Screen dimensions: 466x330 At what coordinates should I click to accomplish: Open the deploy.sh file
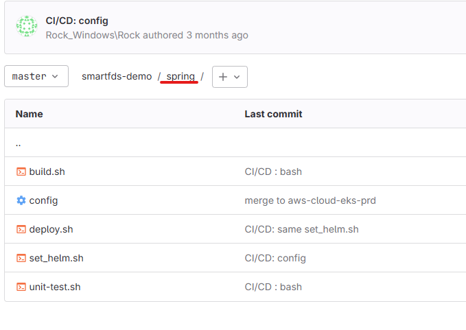point(51,229)
